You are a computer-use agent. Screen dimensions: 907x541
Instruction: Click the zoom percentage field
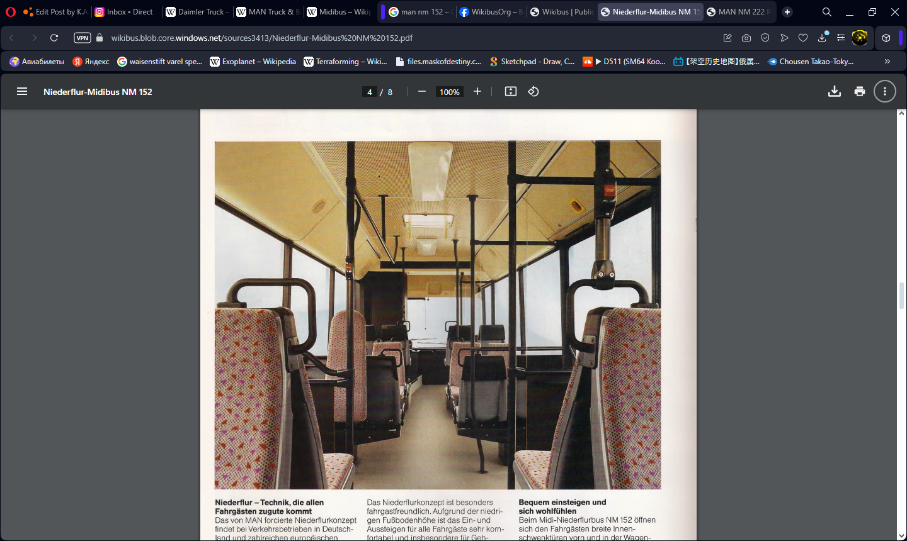(x=449, y=92)
